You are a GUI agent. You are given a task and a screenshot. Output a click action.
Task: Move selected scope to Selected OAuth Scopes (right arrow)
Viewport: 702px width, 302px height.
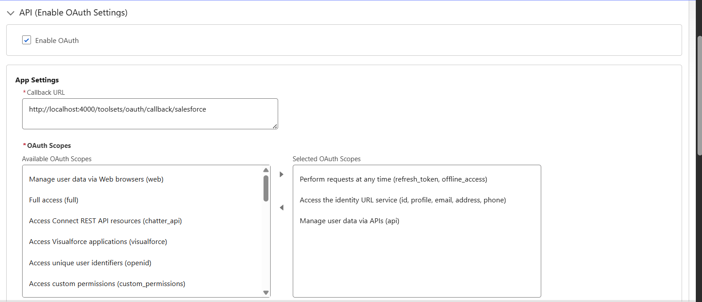[282, 174]
